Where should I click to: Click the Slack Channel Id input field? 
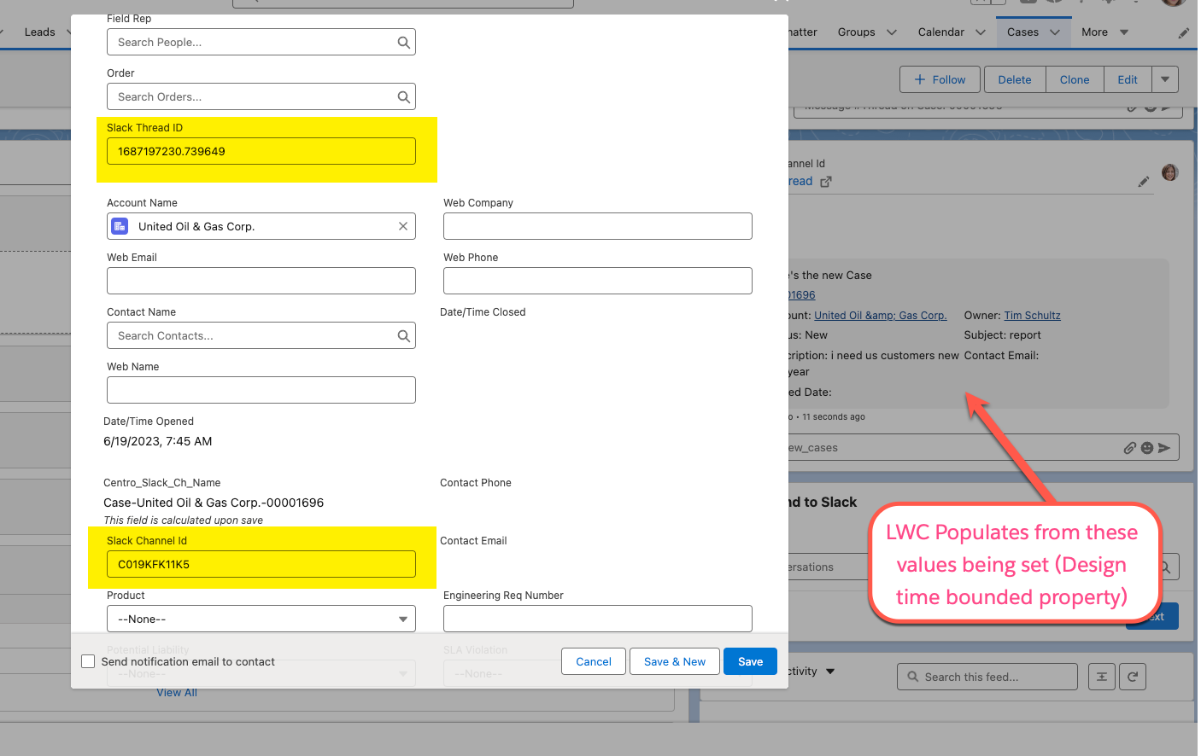pyautogui.click(x=261, y=564)
